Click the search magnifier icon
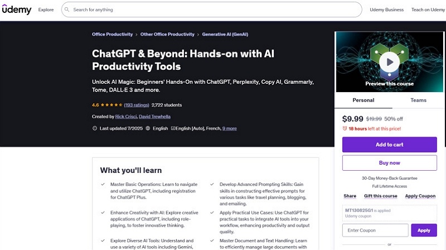 point(67,9)
